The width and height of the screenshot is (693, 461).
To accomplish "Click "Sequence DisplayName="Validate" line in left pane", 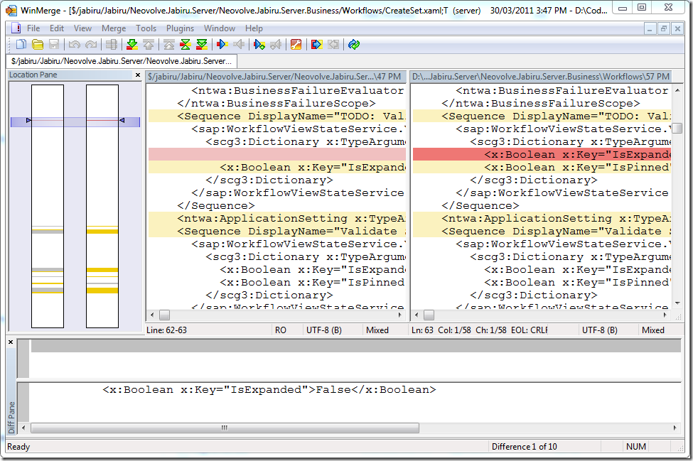I will [276, 232].
